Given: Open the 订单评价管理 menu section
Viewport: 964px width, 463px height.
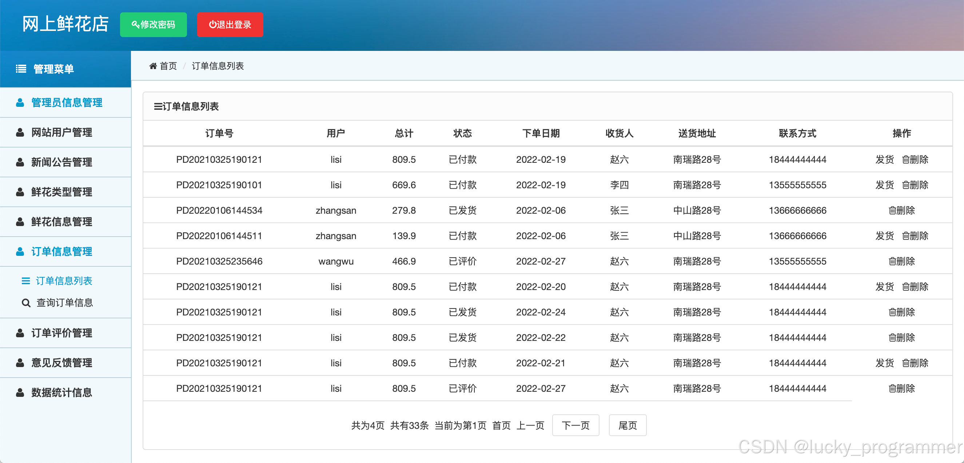Looking at the screenshot, I should tap(62, 333).
